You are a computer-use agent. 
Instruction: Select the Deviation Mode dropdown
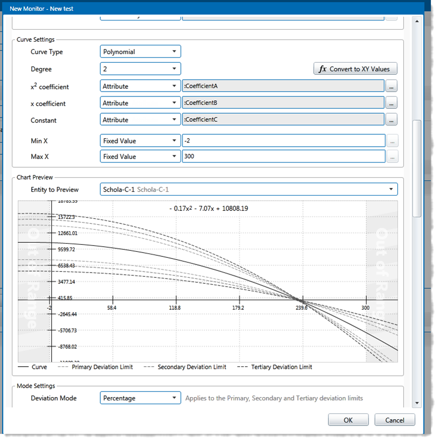140,398
